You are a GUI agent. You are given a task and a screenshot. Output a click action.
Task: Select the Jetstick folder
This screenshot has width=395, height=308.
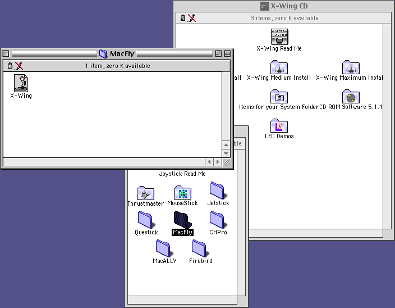click(x=218, y=191)
